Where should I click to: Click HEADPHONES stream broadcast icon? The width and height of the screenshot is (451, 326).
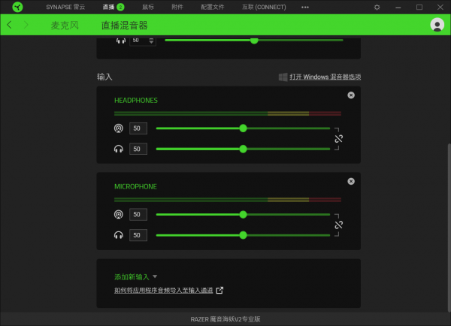pyautogui.click(x=119, y=128)
